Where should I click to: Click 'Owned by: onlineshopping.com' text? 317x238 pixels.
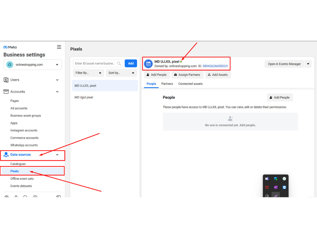pyautogui.click(x=176, y=66)
